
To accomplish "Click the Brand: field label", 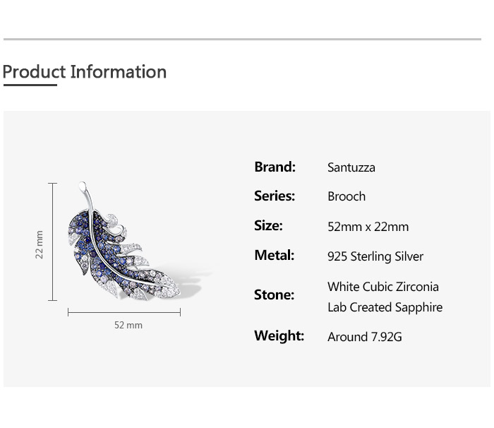I will [x=275, y=167].
